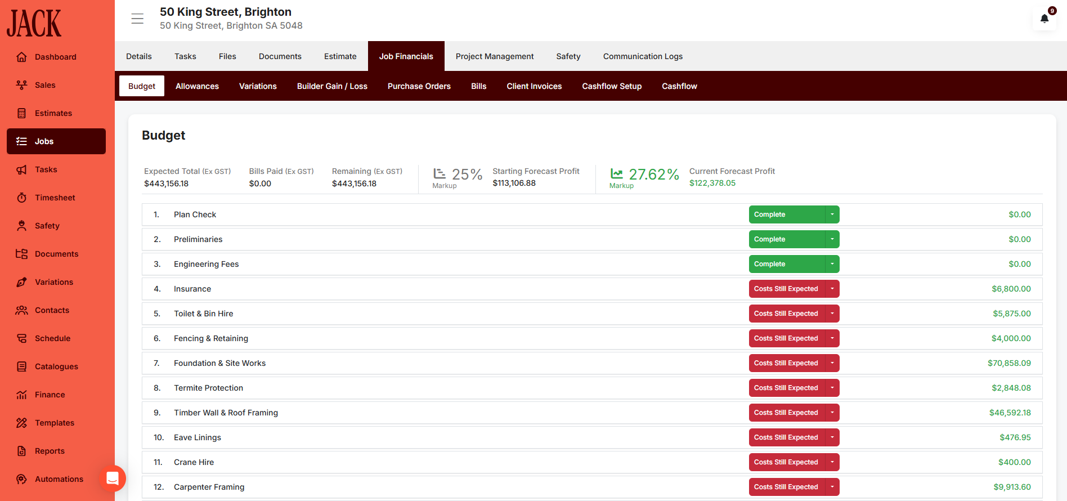Open the Foundation & Site Works budget row
1067x501 pixels.
pyautogui.click(x=592, y=363)
